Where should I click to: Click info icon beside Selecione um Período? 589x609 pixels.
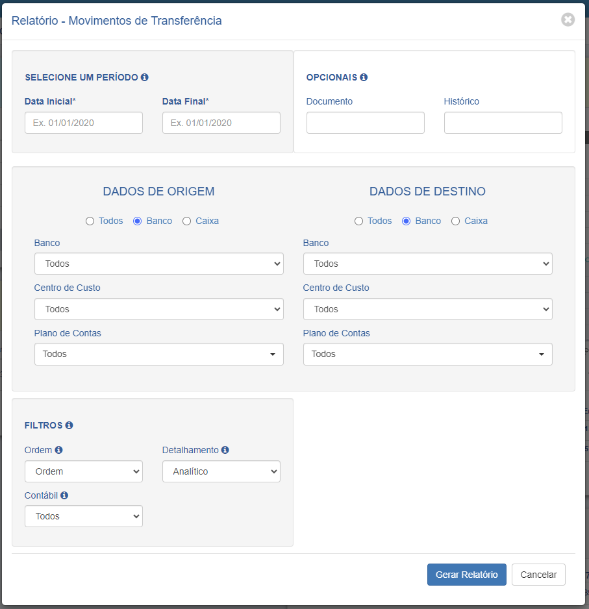(145, 77)
